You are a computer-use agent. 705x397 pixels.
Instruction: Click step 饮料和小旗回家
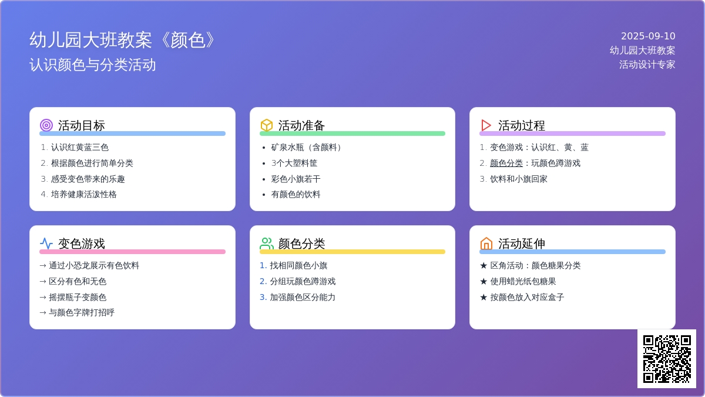[519, 179]
